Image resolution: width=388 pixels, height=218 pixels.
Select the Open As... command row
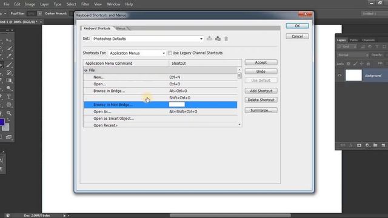(160, 111)
